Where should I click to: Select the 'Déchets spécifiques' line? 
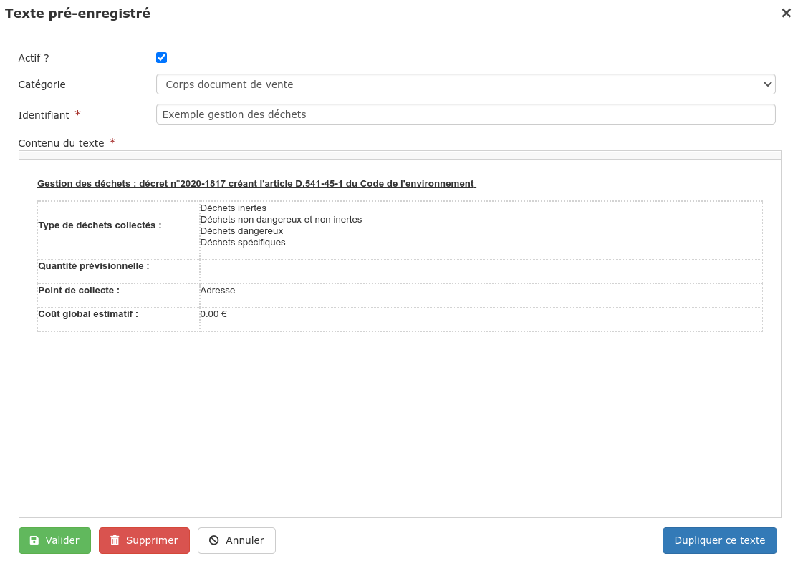click(x=243, y=243)
